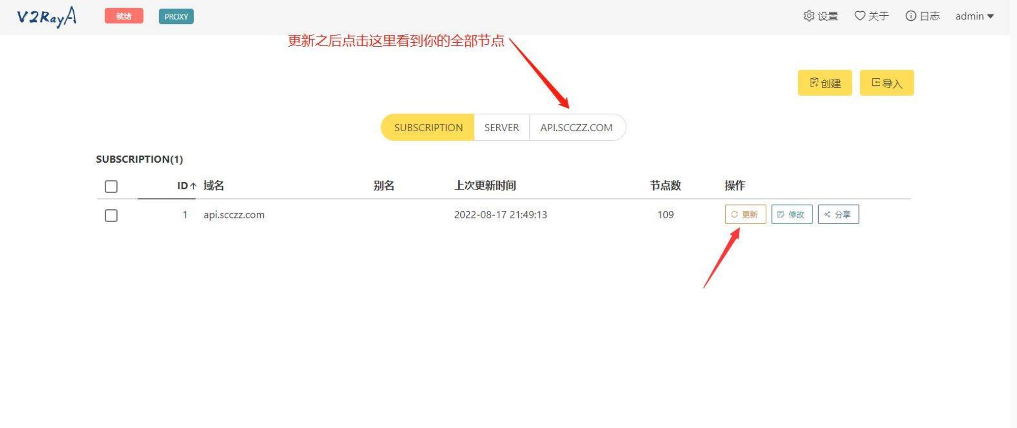Click the 导入 import button
This screenshot has width=1017, height=428.
point(886,83)
